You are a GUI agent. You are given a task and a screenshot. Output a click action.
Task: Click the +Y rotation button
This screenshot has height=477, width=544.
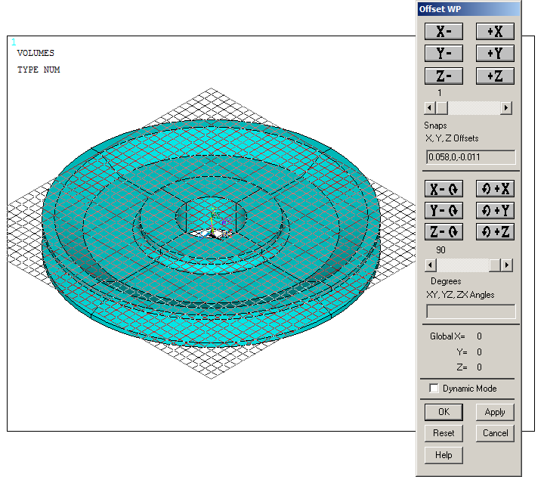(495, 211)
